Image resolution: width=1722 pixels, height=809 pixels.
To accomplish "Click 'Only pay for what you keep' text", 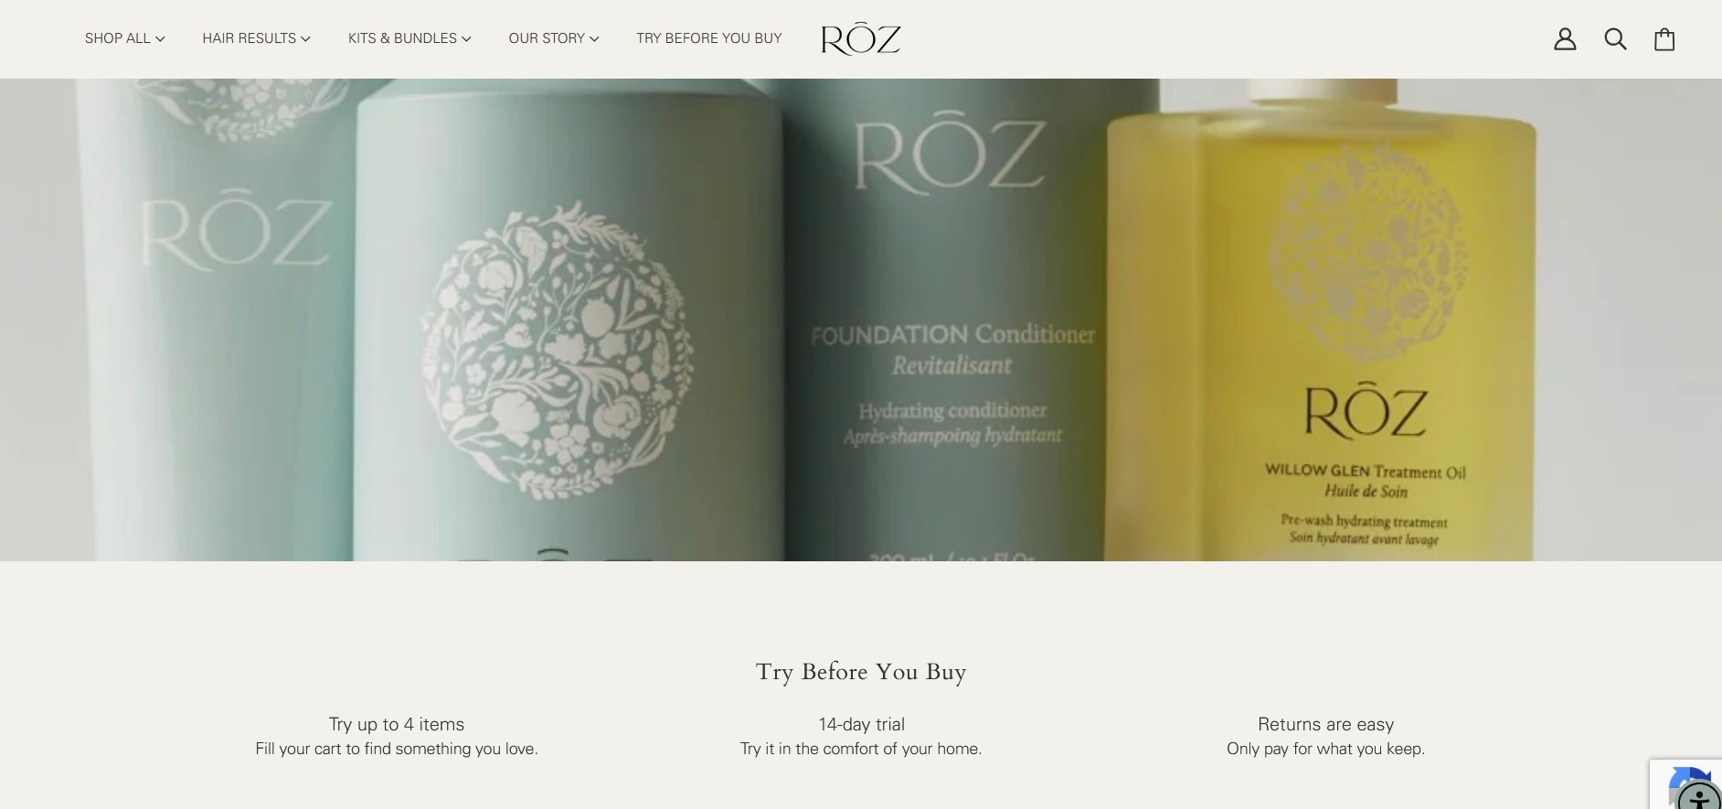I will (x=1325, y=749).
